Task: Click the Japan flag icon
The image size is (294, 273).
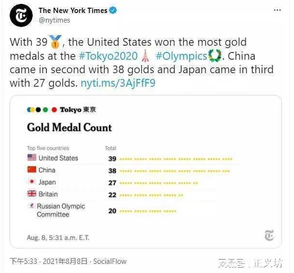Action: tap(32, 182)
